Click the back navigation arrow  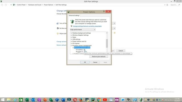click(2, 5)
